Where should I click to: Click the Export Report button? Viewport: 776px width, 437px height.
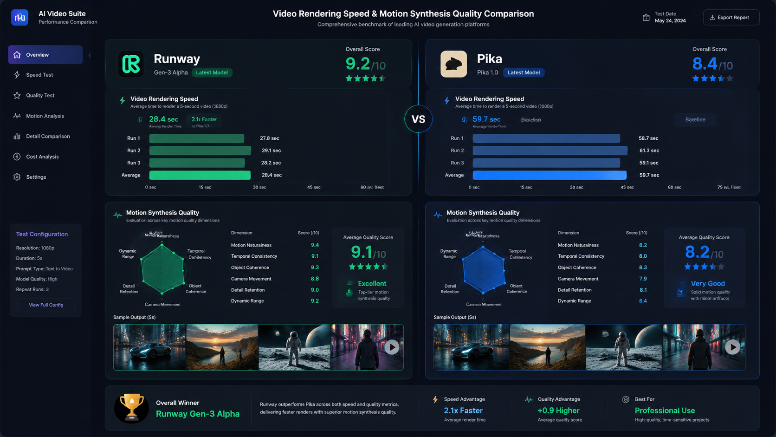click(731, 18)
